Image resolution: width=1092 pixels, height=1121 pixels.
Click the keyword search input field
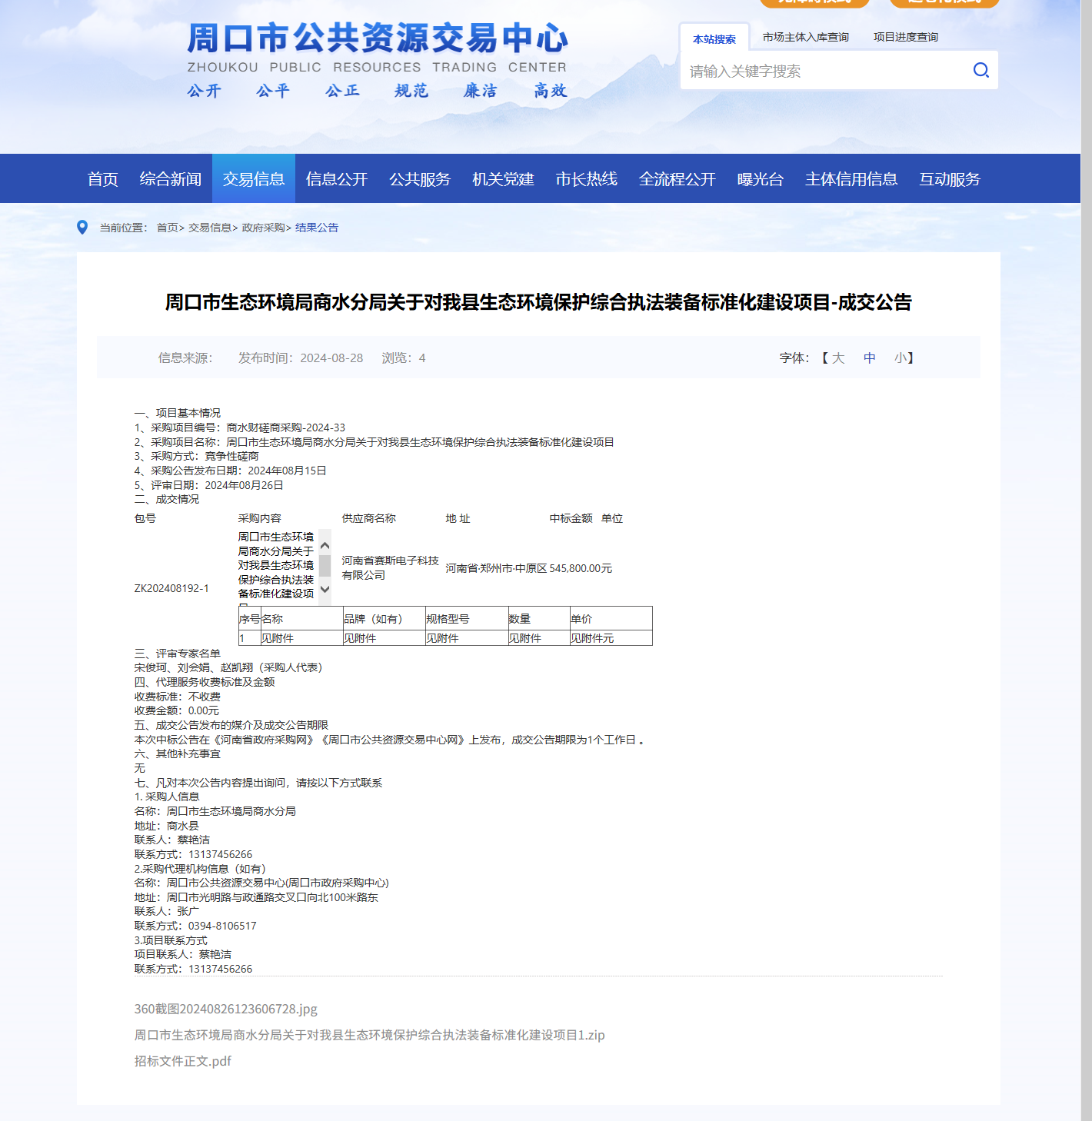[x=823, y=72]
